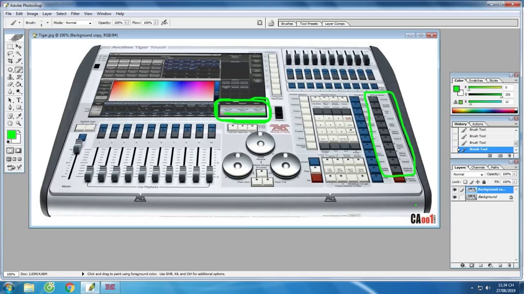The image size is (524, 294).
Task: Enable airbrush mode in options bar
Action: (x=165, y=23)
